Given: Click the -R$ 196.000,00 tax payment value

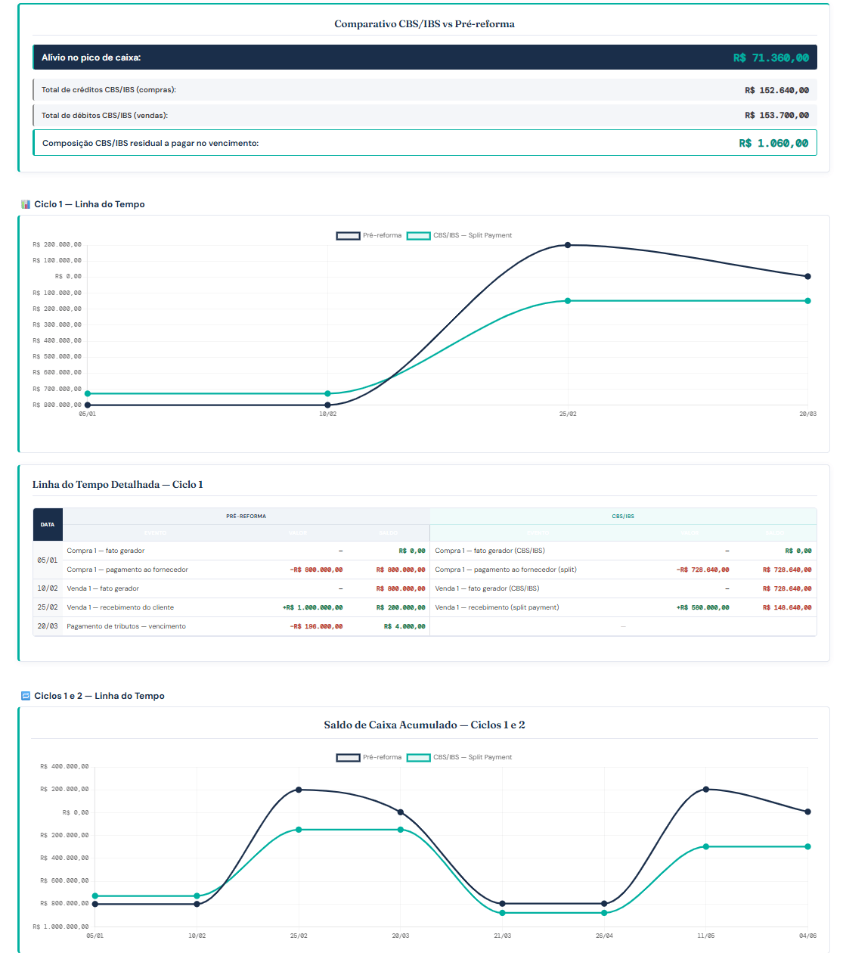Looking at the screenshot, I should click(317, 626).
